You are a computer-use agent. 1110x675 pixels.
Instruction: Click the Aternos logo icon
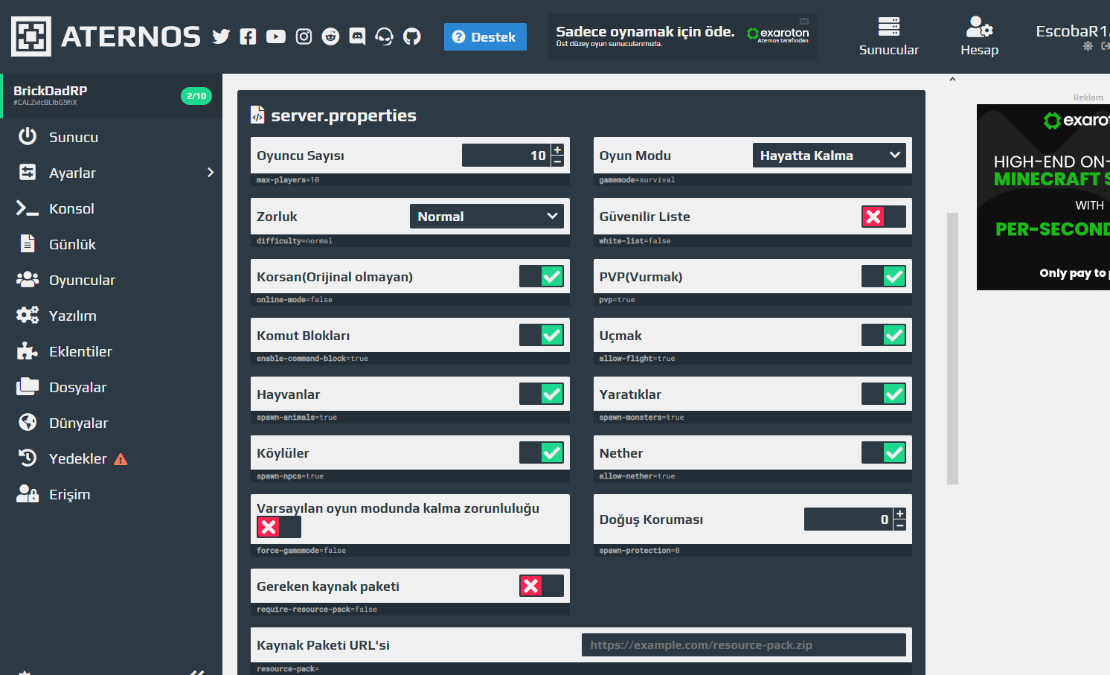(x=31, y=36)
